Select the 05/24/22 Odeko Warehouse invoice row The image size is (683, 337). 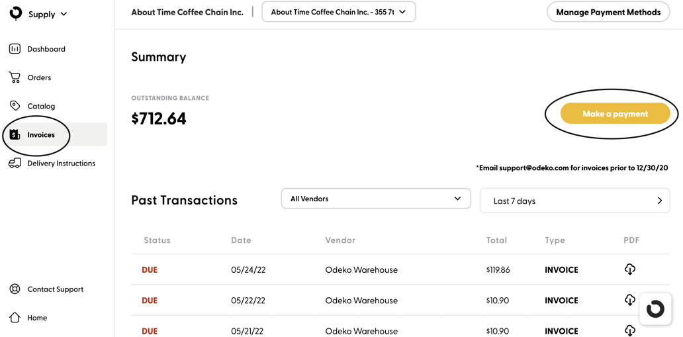(361, 270)
